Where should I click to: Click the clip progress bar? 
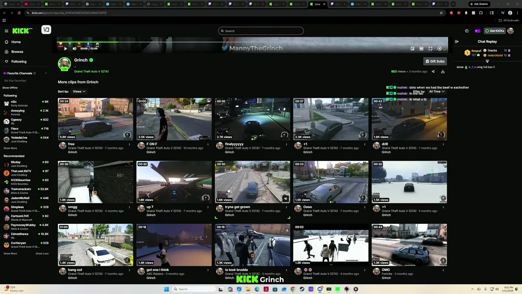[x=252, y=41]
